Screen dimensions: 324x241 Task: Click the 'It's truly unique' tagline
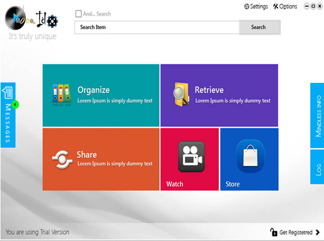(33, 36)
